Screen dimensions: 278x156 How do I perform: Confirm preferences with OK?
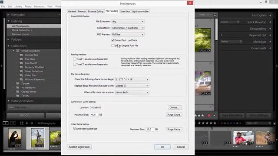click(162, 147)
